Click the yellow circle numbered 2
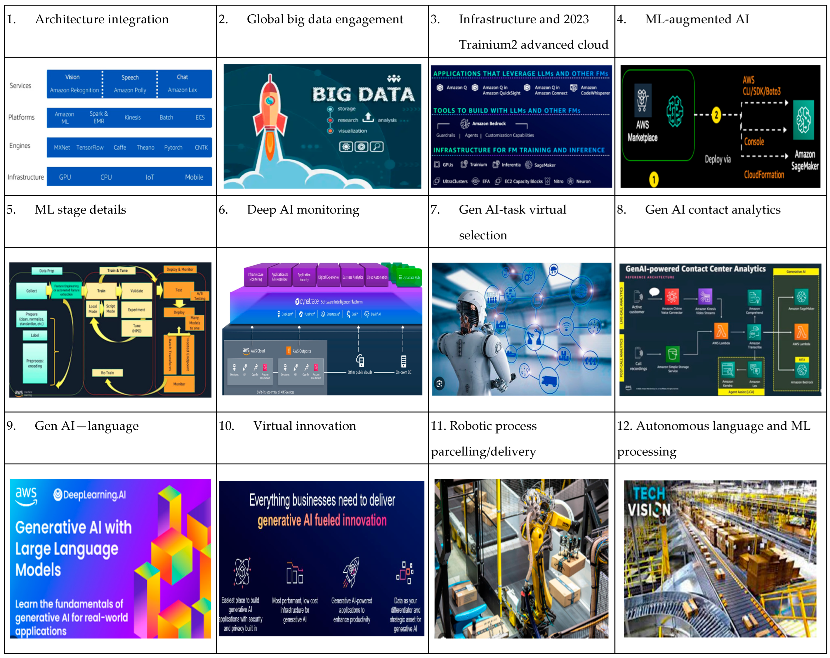The width and height of the screenshot is (830, 658). pyautogui.click(x=716, y=115)
